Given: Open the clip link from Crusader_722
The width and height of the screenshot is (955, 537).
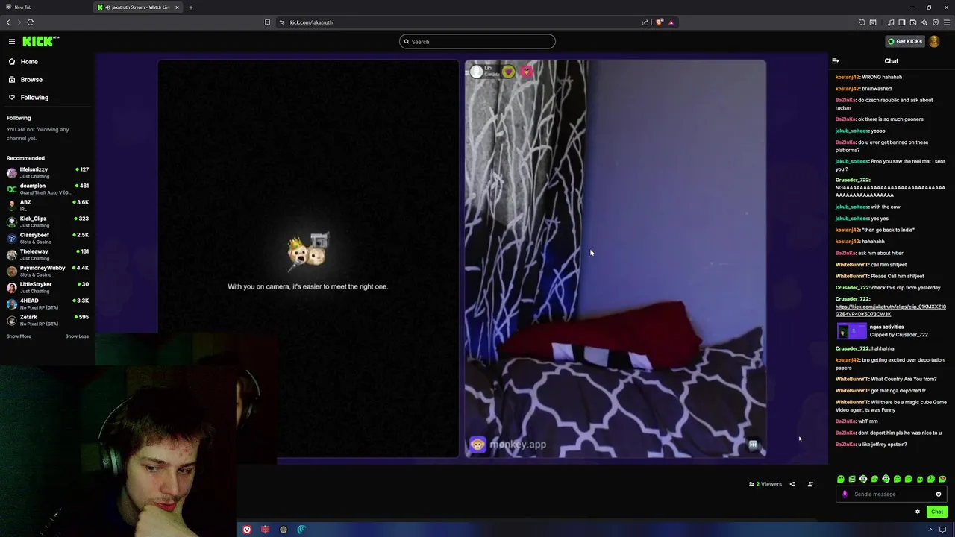Looking at the screenshot, I should (x=890, y=310).
